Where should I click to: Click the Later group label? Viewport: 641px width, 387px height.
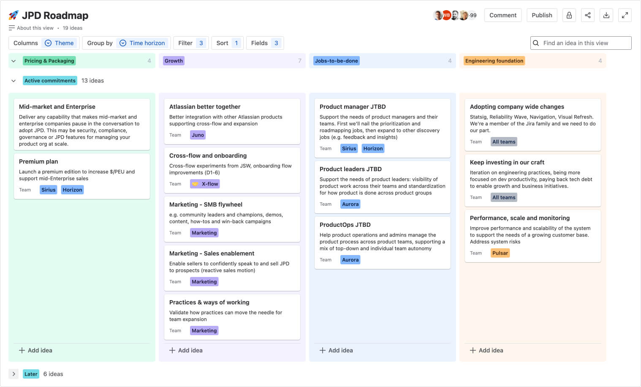pyautogui.click(x=31, y=374)
